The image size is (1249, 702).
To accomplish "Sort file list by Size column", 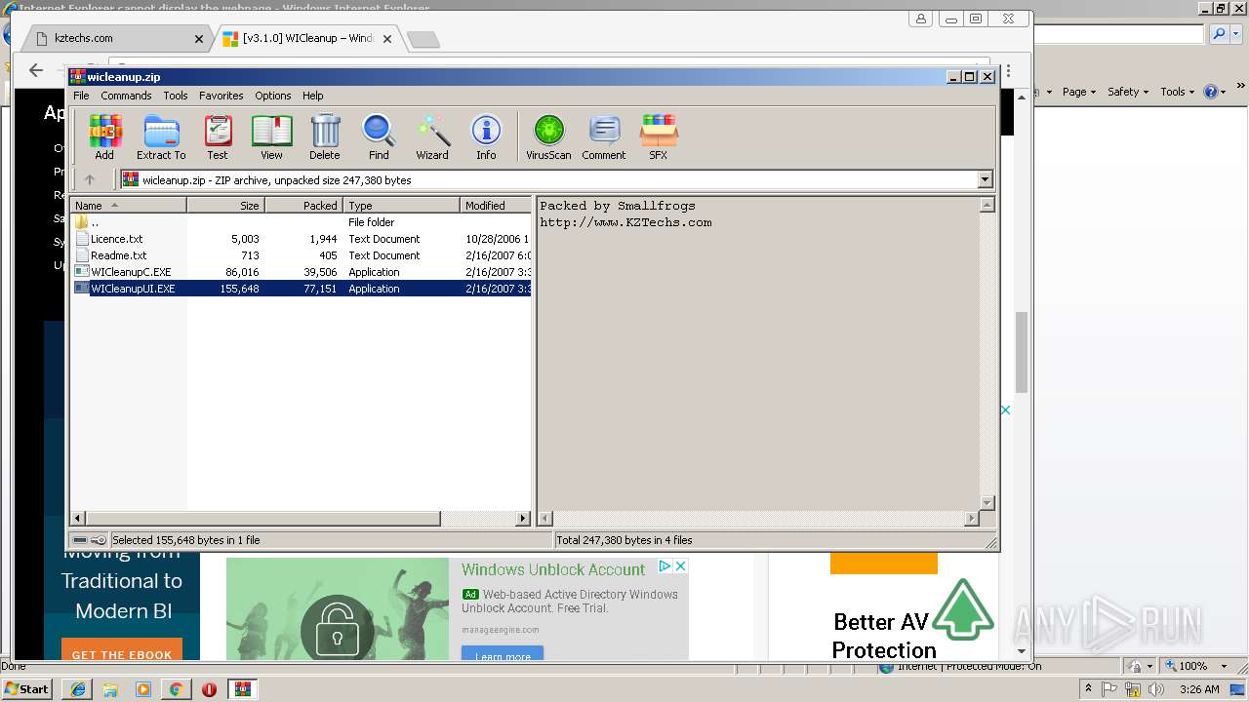I will 225,206.
